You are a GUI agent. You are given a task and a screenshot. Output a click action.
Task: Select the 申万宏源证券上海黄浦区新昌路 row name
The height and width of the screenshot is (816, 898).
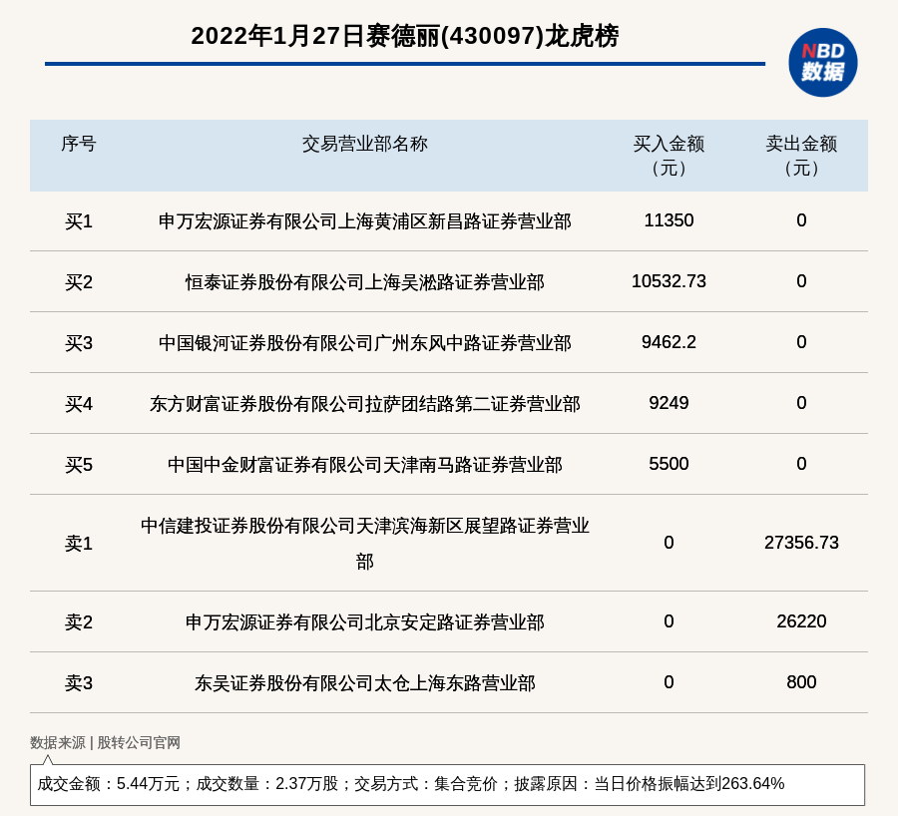tap(364, 221)
